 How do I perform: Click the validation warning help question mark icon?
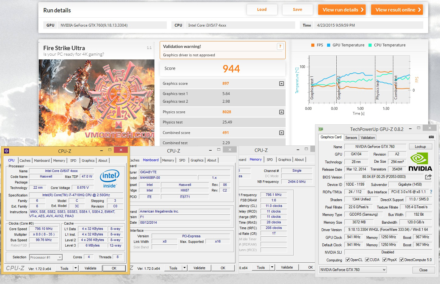coord(280,46)
